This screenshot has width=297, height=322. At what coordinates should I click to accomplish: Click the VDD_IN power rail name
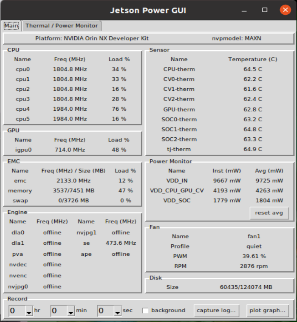tap(177, 181)
